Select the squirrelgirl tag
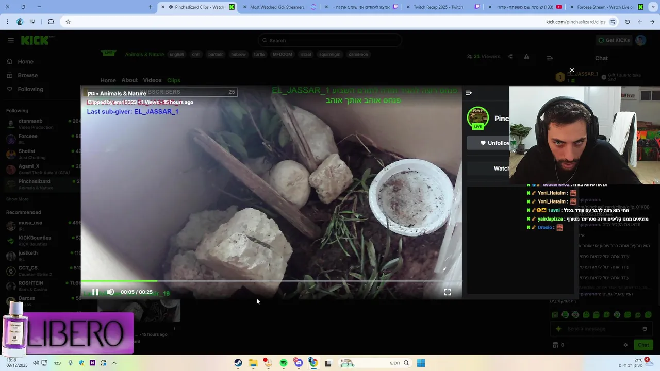Image resolution: width=660 pixels, height=371 pixels. (x=329, y=54)
